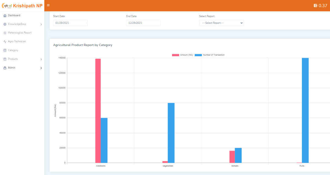Click the Admin lock icon

click(x=5, y=68)
